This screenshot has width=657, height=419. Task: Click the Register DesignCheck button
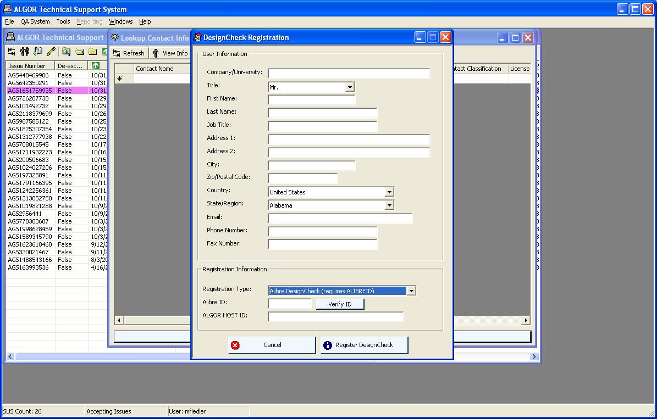pos(364,345)
